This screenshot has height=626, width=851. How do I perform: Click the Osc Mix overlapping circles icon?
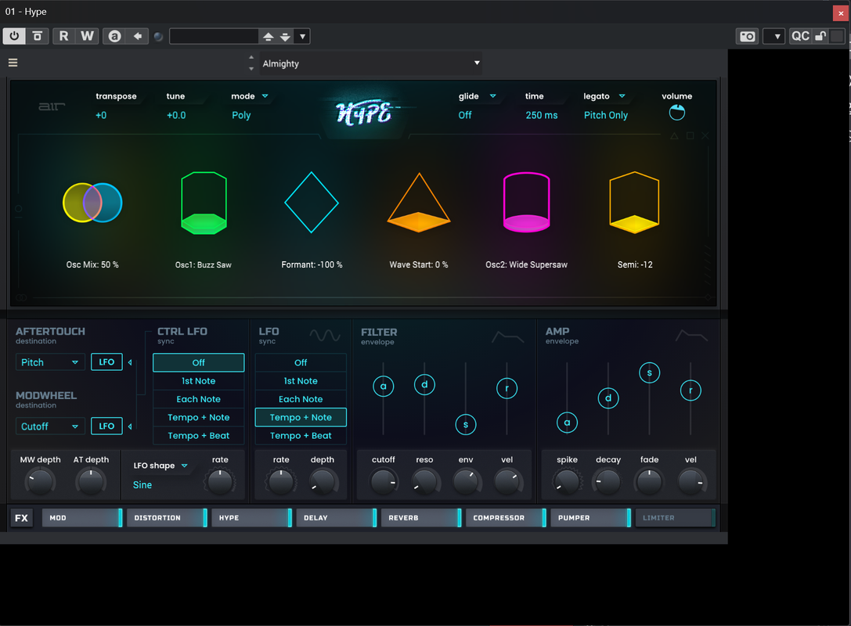click(x=92, y=203)
